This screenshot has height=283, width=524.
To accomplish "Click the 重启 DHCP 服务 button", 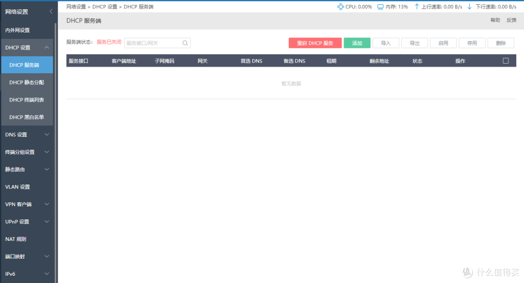I will 315,43.
